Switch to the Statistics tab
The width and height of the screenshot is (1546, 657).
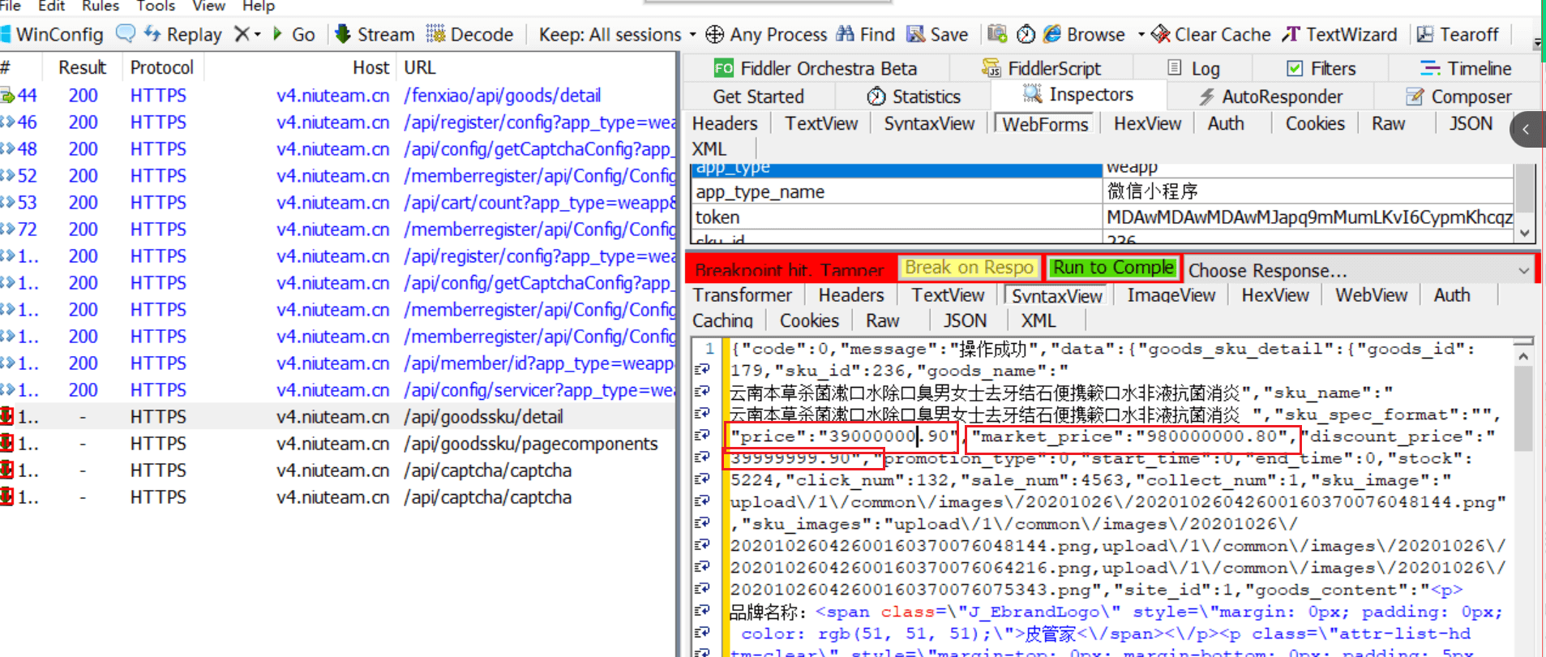tap(914, 97)
